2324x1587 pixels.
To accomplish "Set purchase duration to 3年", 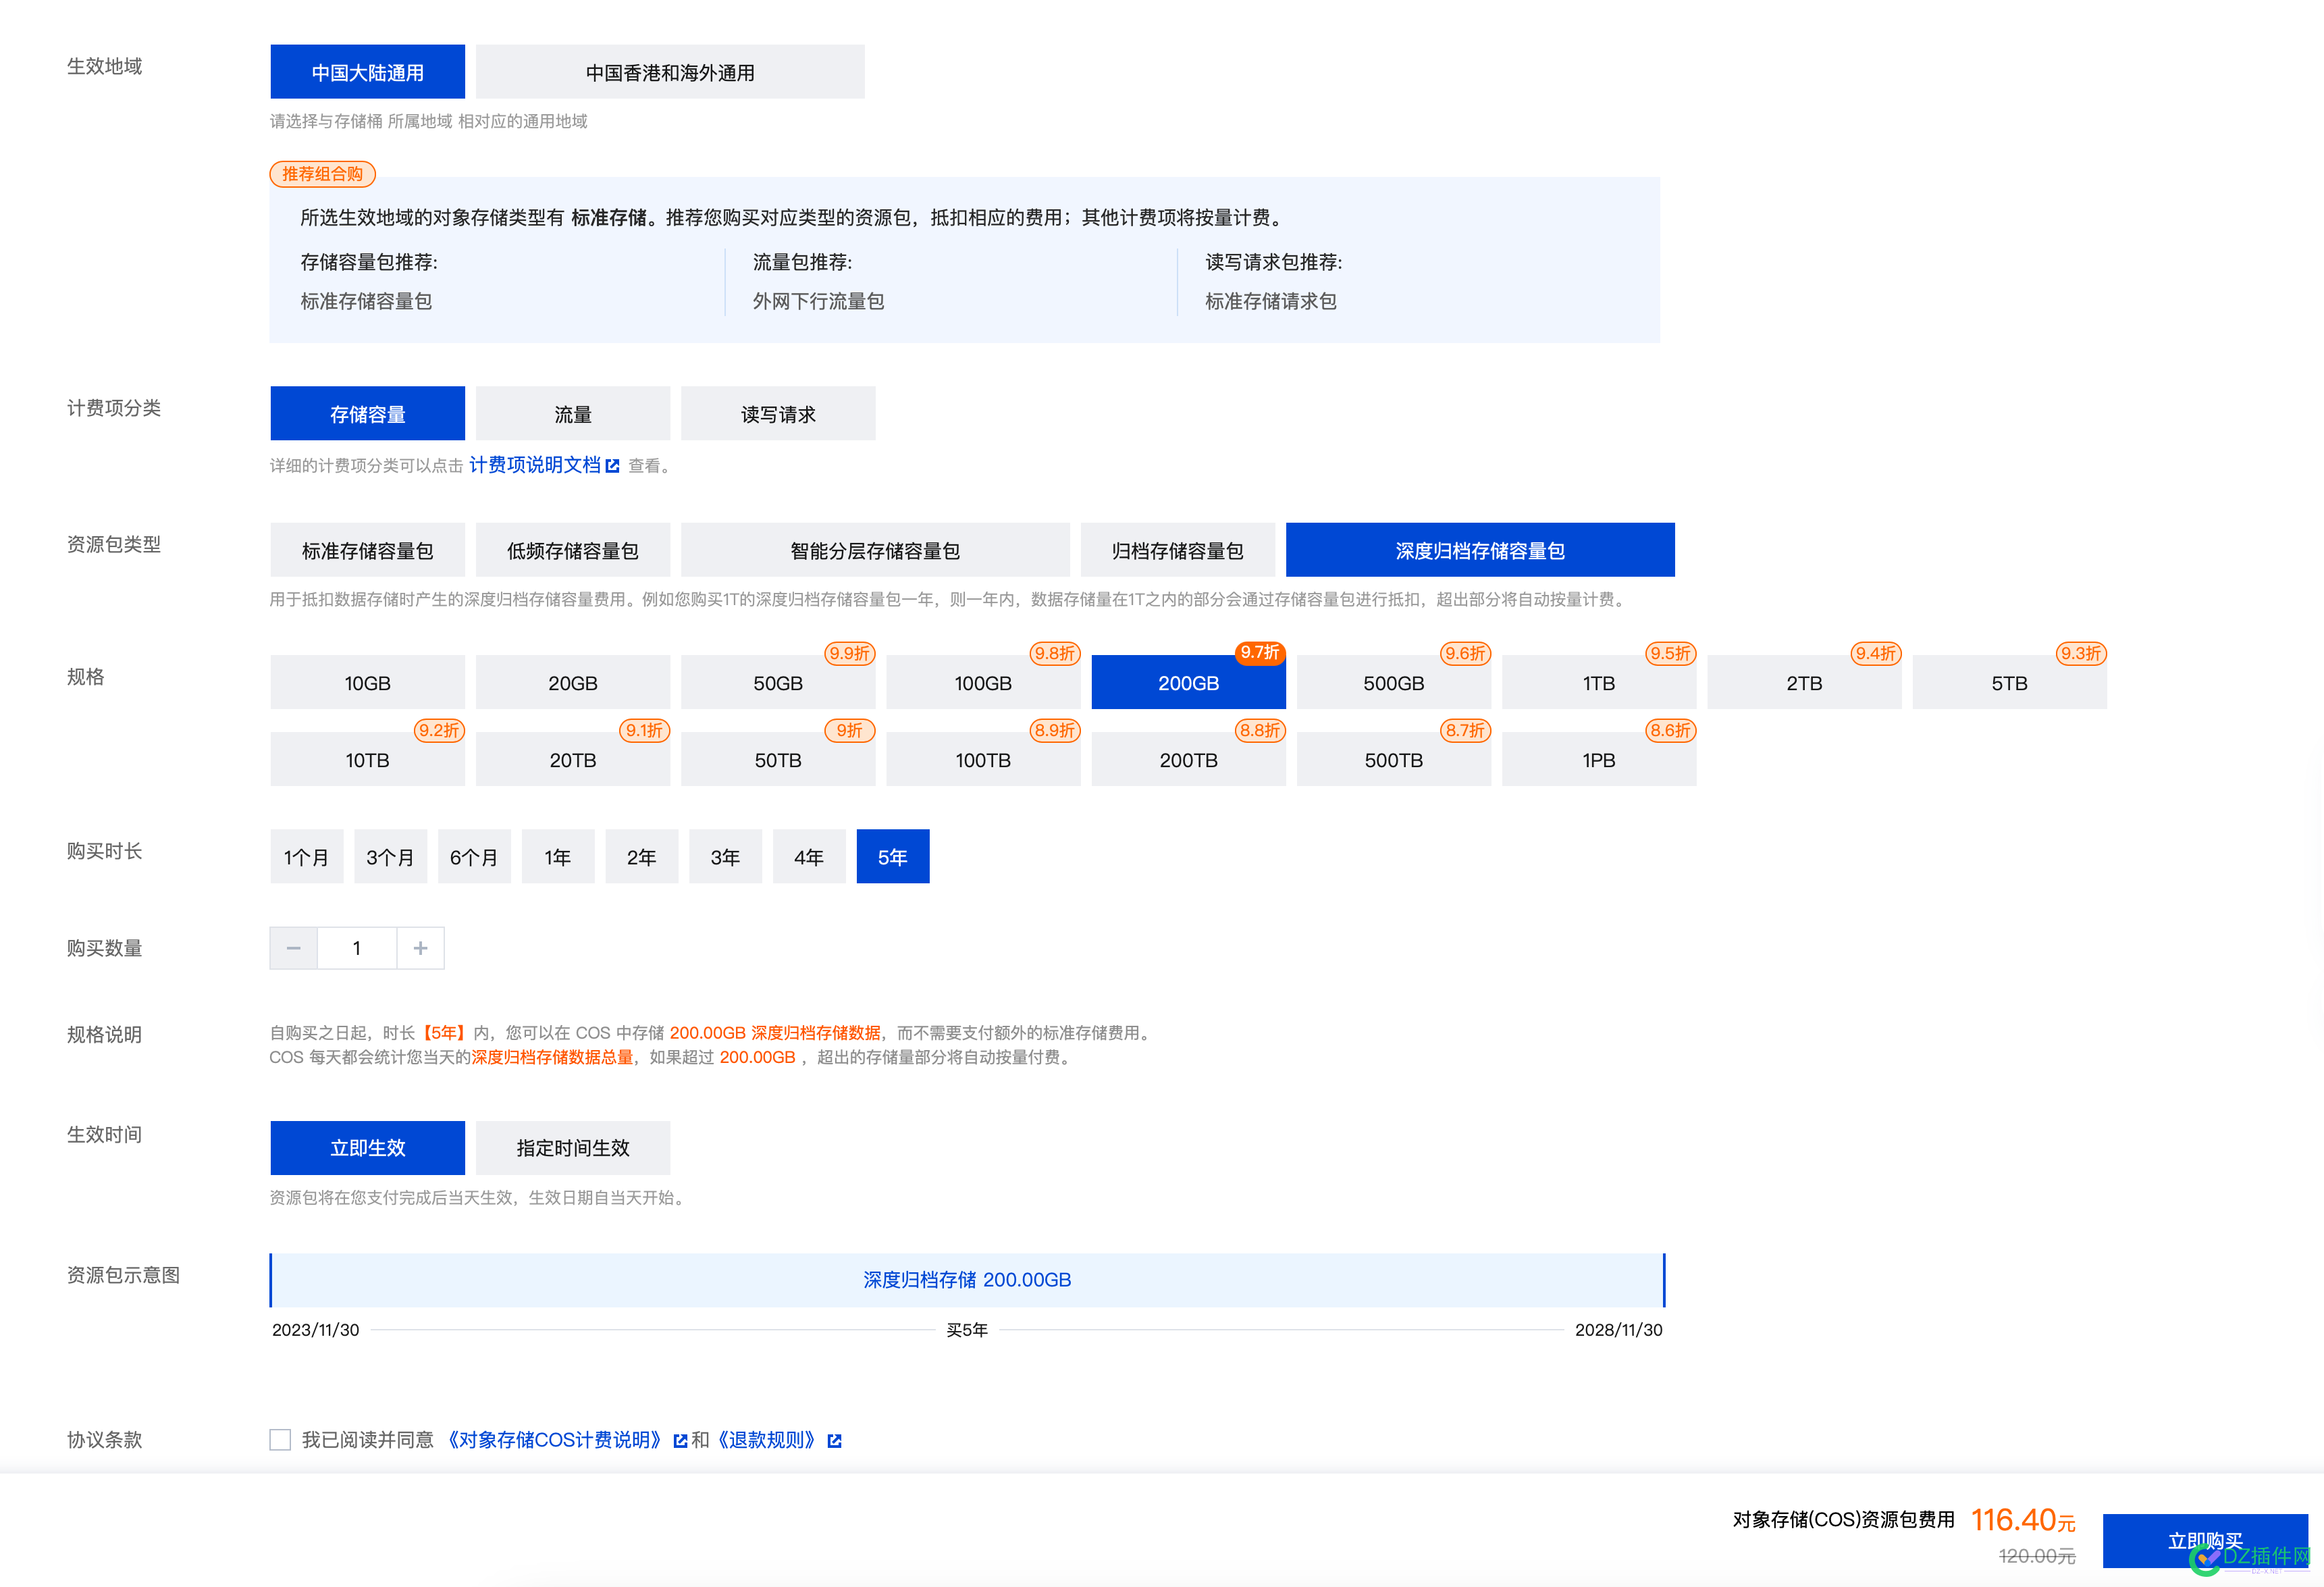I will click(x=725, y=857).
